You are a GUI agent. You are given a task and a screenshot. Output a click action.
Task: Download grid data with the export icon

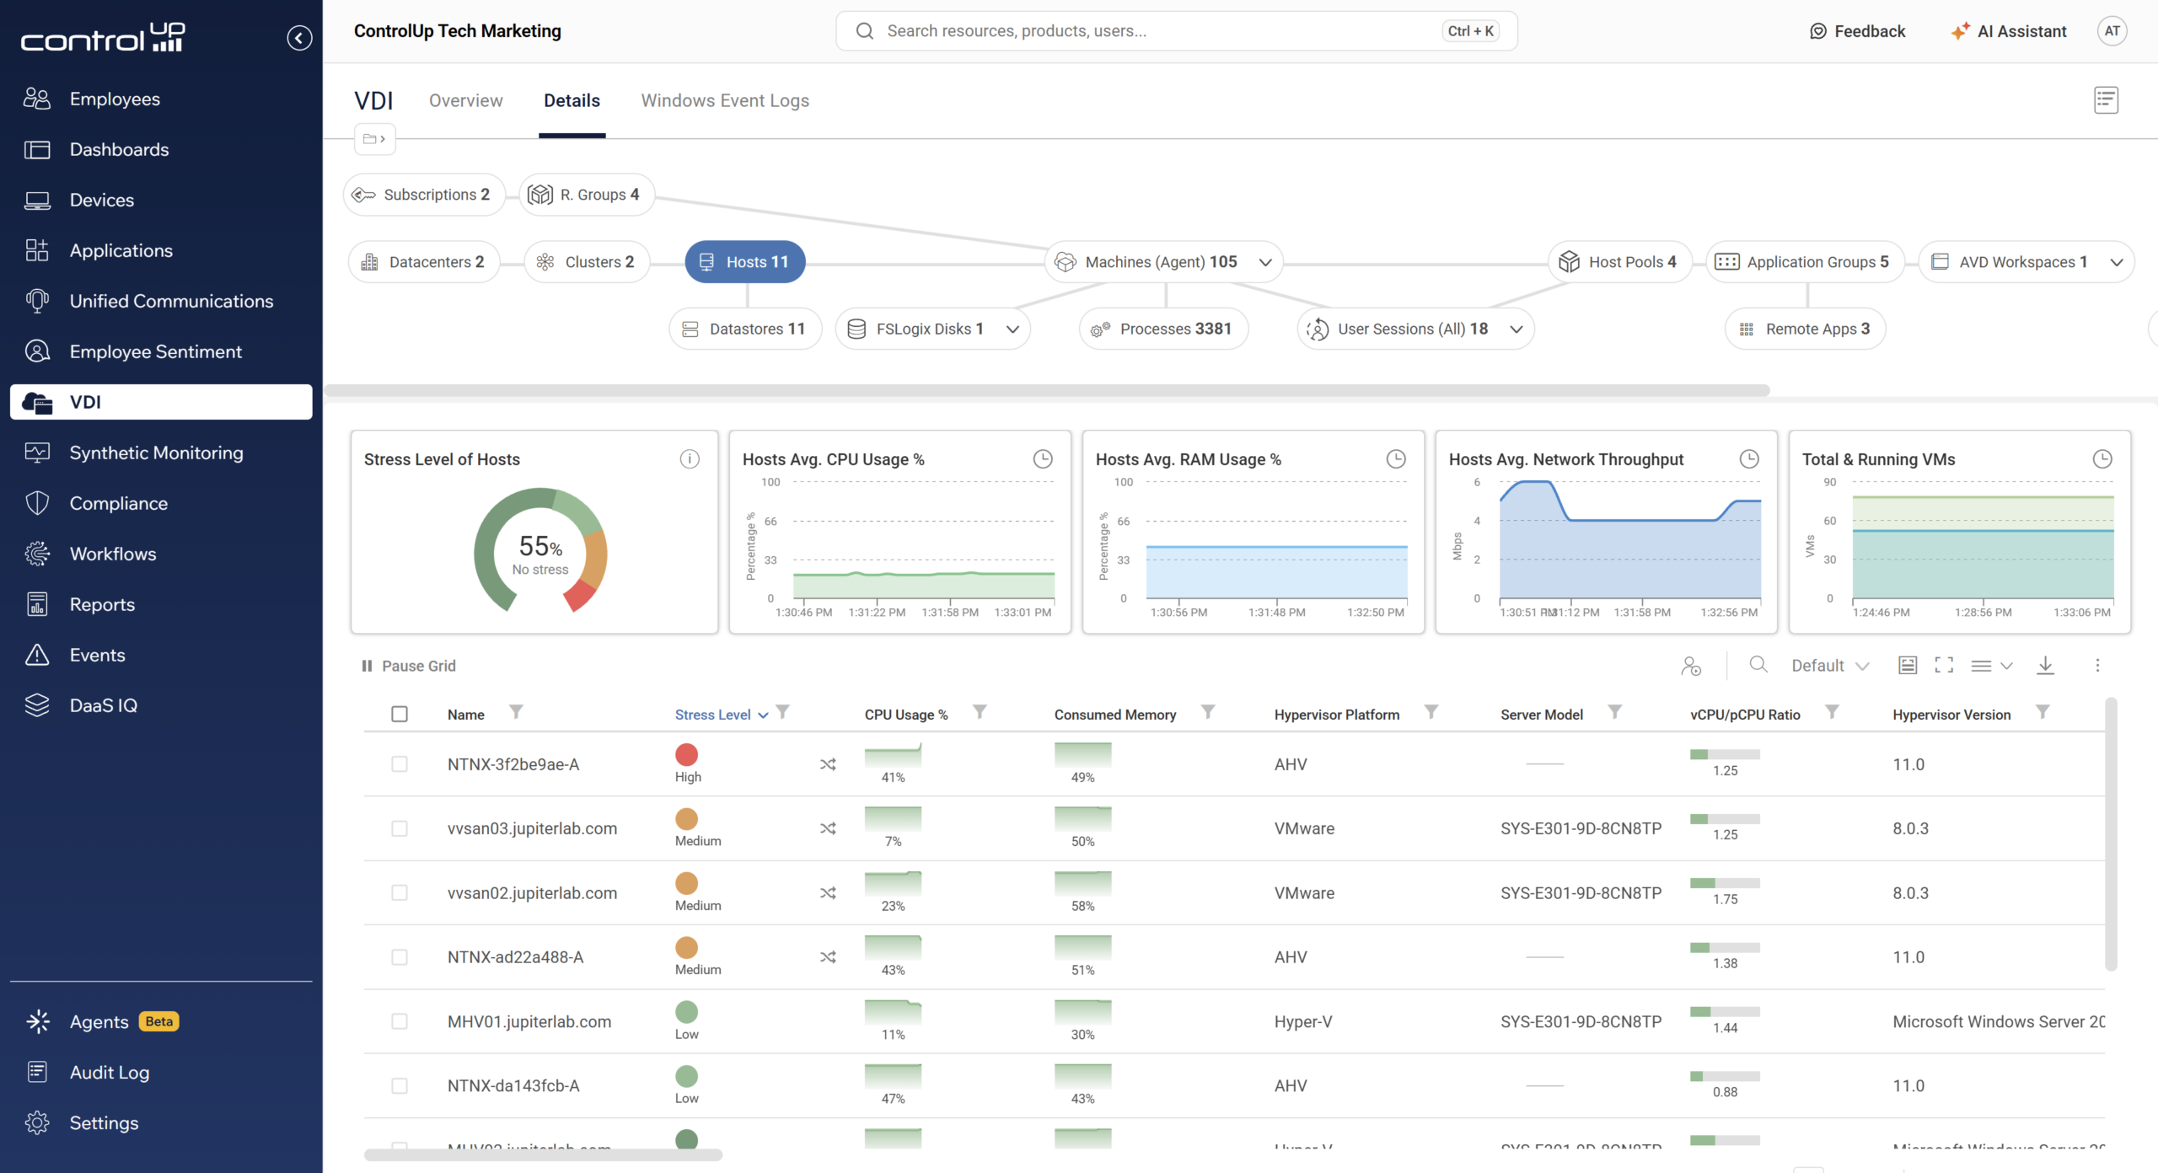[2045, 666]
